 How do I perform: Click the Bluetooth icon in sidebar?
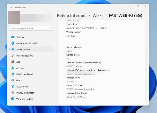[x=13, y=43]
